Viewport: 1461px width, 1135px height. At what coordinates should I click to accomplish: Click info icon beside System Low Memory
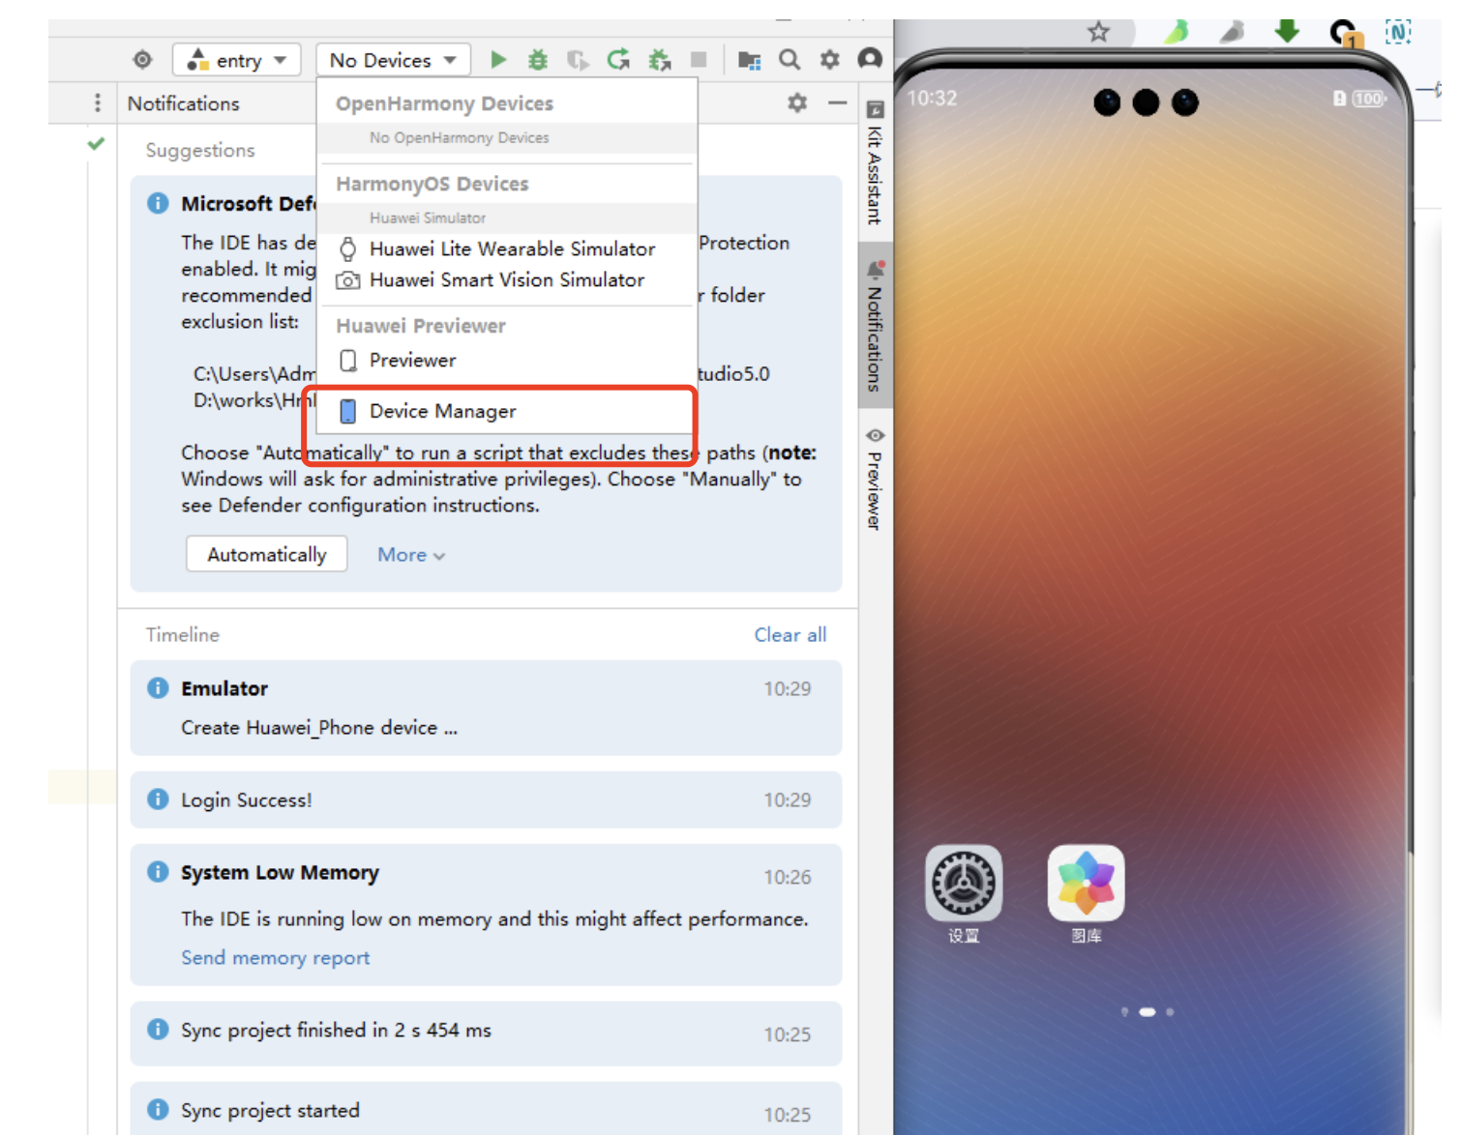click(158, 871)
